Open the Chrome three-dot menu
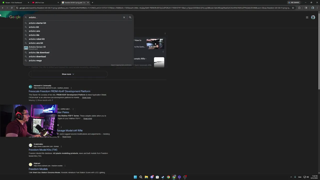320x180 pixels. [x=317, y=8]
